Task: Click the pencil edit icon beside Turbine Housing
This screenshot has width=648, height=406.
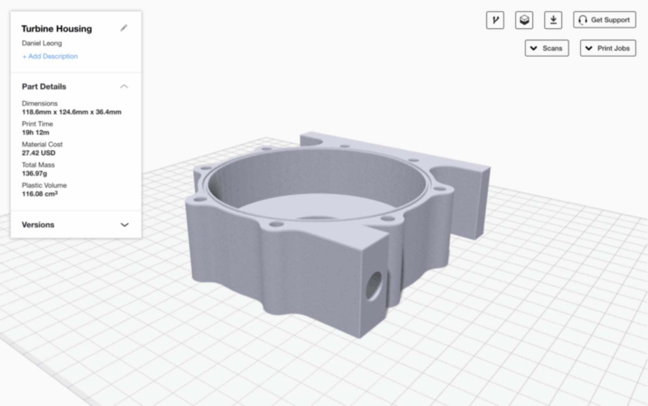Action: click(x=124, y=28)
